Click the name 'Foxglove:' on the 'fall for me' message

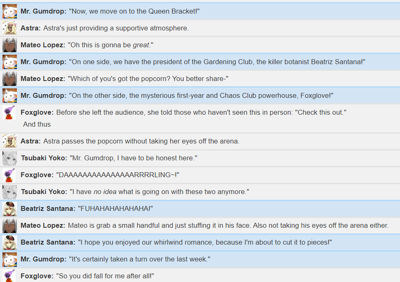(37, 276)
